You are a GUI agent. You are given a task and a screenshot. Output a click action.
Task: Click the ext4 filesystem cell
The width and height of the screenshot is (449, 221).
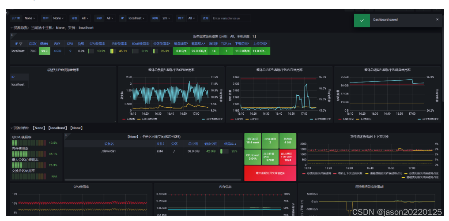point(160,151)
